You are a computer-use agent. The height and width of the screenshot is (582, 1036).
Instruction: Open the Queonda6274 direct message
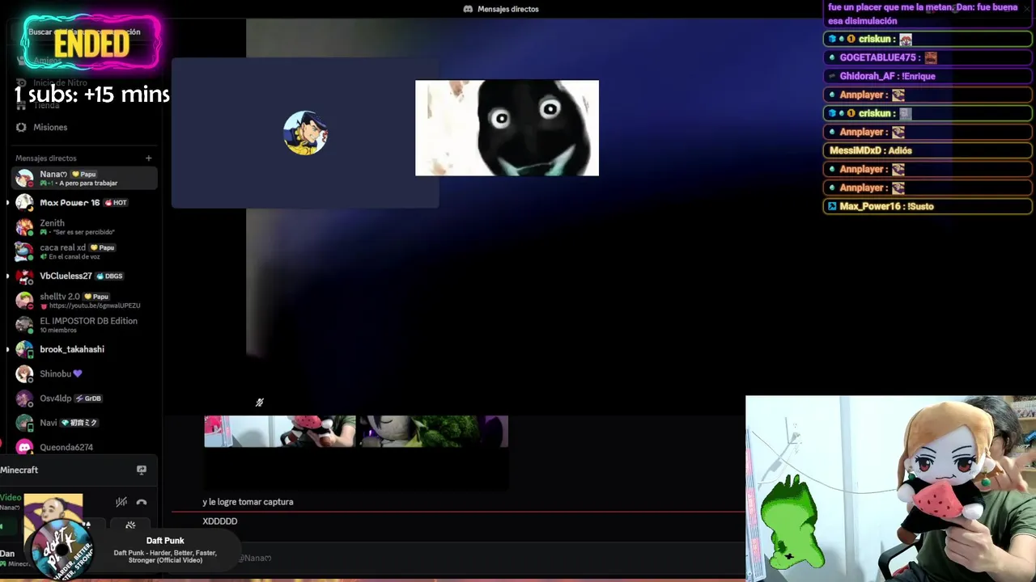point(84,447)
